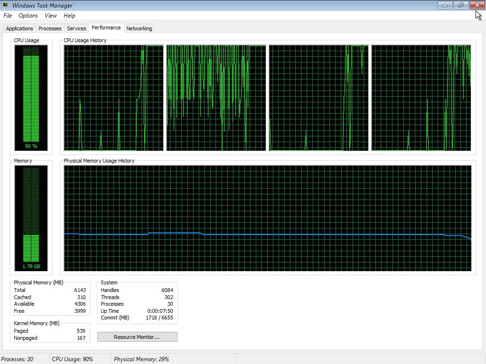Click the Total physical memory value 6143
The height and width of the screenshot is (364, 486).
point(80,290)
